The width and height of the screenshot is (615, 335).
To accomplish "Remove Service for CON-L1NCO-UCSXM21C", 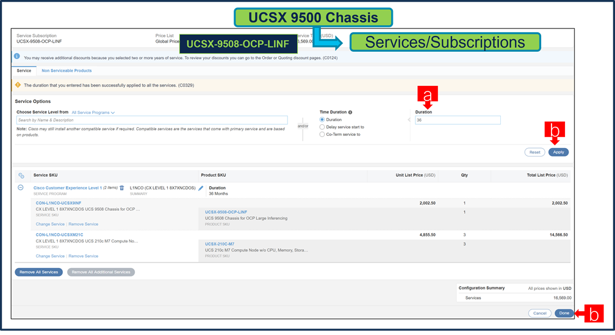I will pyautogui.click(x=83, y=256).
